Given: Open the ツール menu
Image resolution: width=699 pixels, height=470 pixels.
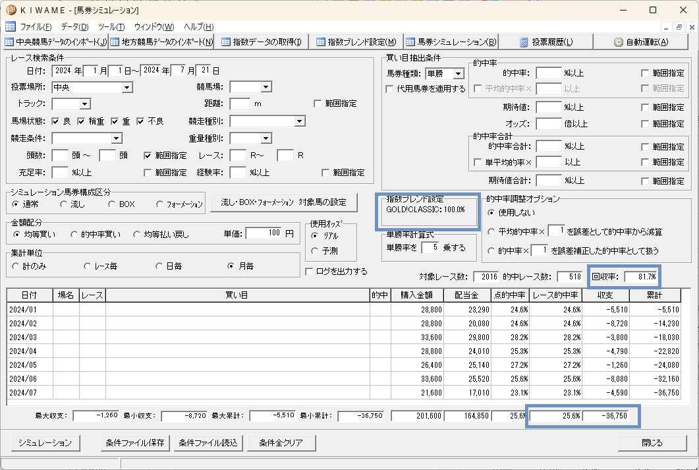Looking at the screenshot, I should pos(111,27).
